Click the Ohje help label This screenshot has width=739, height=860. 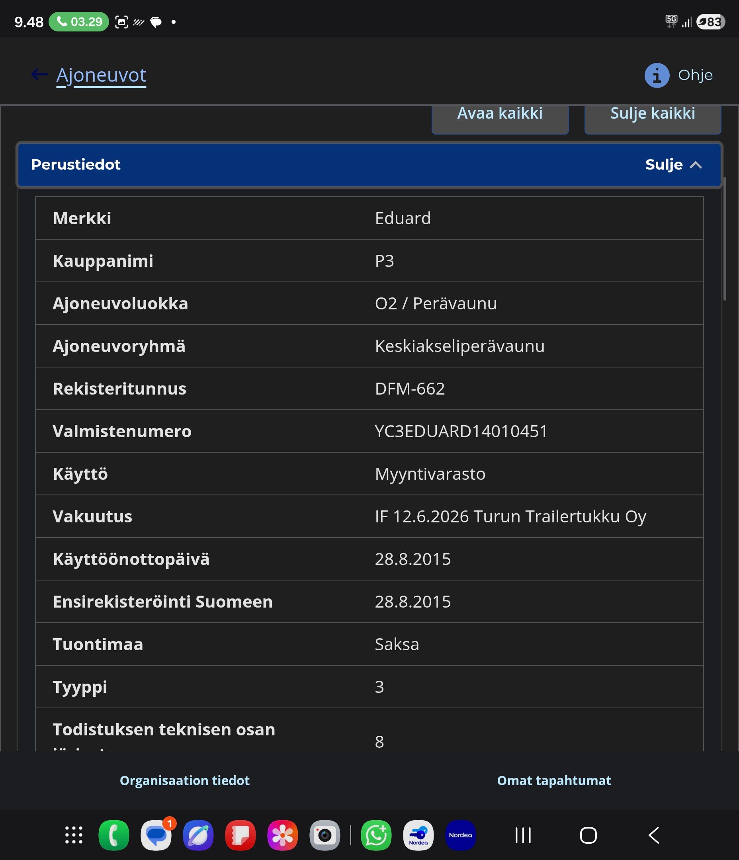click(x=695, y=75)
